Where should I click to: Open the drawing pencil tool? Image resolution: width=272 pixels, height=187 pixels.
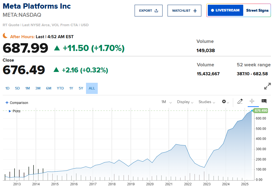(x=240, y=101)
